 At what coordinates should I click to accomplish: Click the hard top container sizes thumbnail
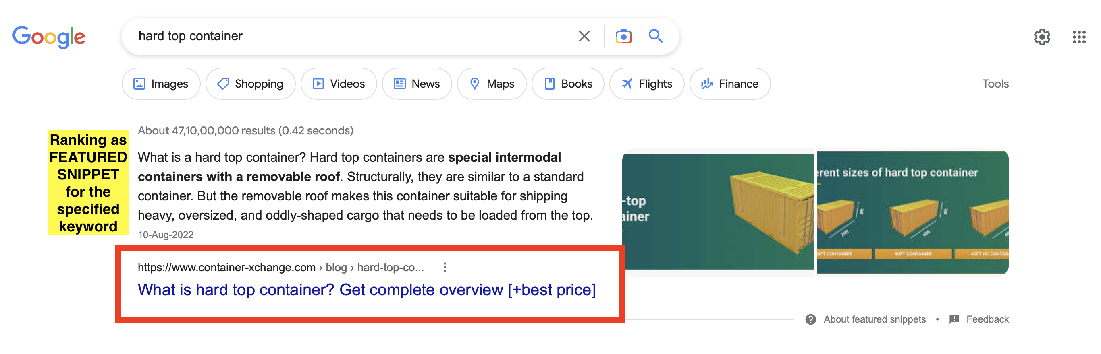912,212
